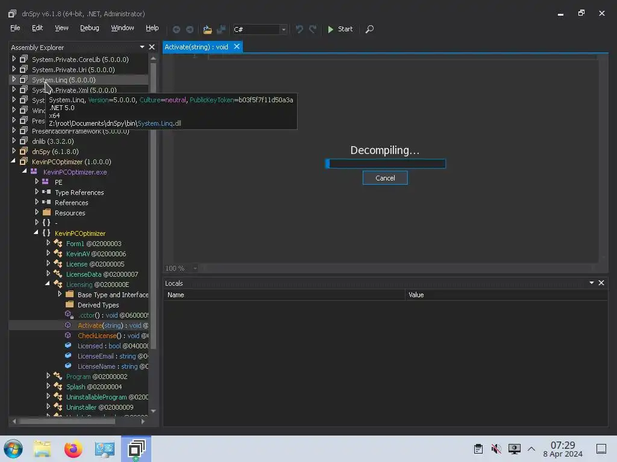
Task: Click the Navigate Backward toolbar icon
Action: click(177, 29)
